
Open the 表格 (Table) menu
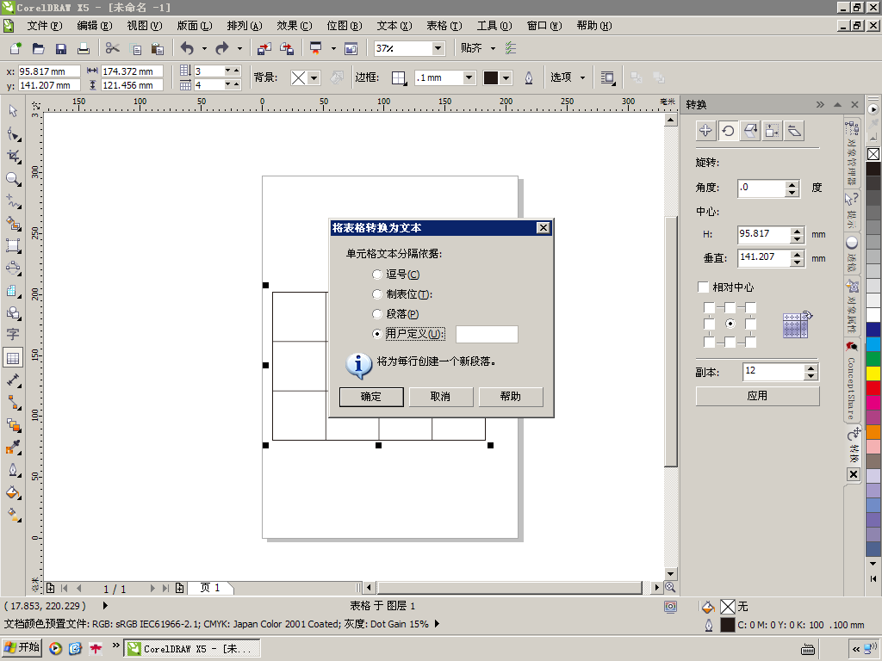pos(444,26)
